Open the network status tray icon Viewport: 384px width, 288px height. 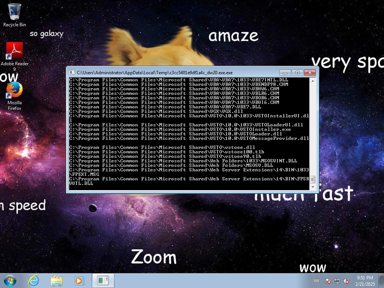coord(337,281)
